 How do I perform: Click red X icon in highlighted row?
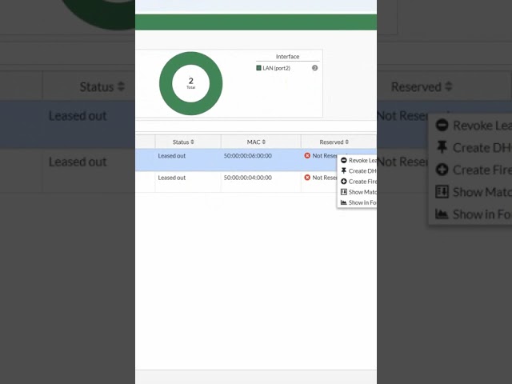(x=307, y=156)
